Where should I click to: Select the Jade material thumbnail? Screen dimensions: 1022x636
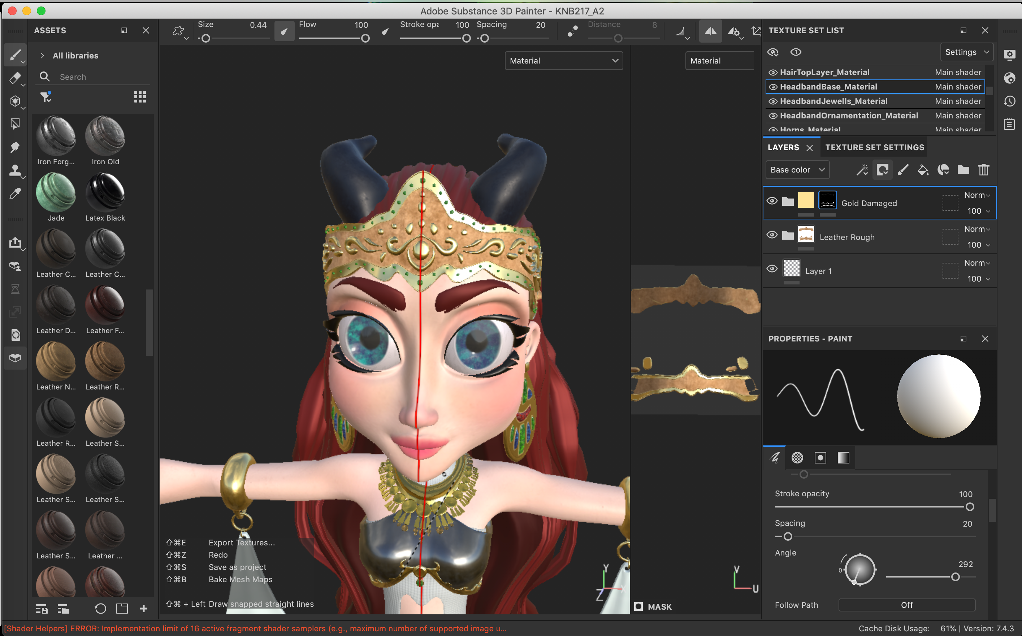(56, 193)
